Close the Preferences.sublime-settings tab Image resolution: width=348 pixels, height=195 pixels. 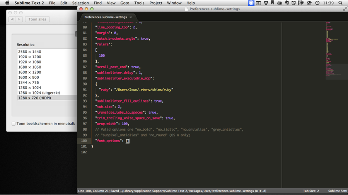click(x=131, y=17)
